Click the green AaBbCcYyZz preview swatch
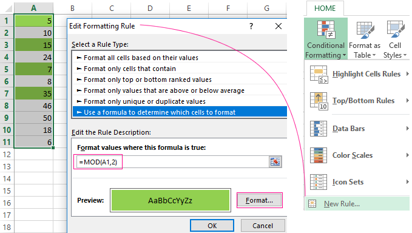 coord(171,200)
